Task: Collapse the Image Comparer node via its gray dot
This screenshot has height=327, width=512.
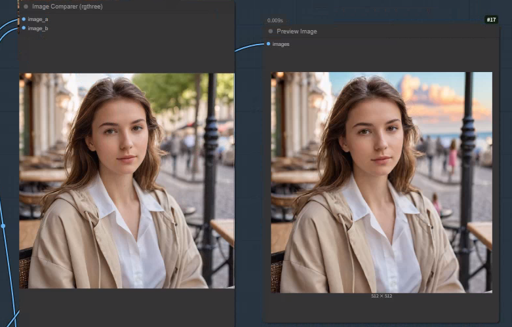Action: (x=26, y=7)
